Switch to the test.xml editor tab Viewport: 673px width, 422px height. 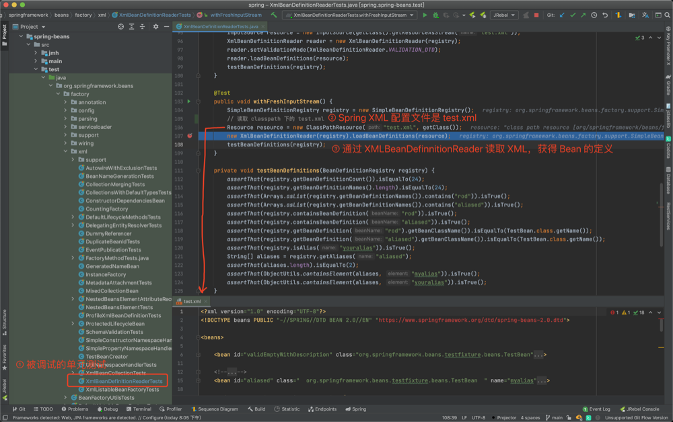click(x=192, y=302)
